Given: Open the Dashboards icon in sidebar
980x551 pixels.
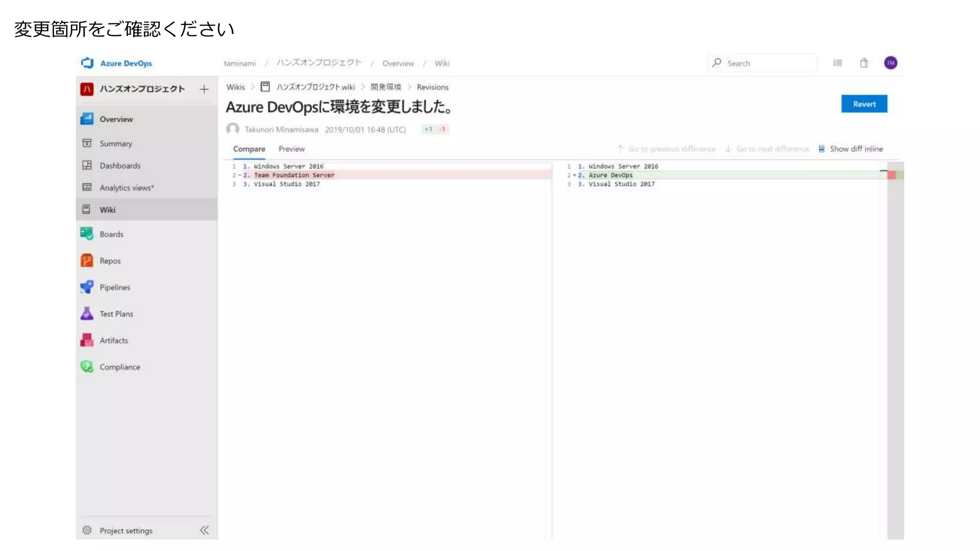Looking at the screenshot, I should (x=87, y=165).
